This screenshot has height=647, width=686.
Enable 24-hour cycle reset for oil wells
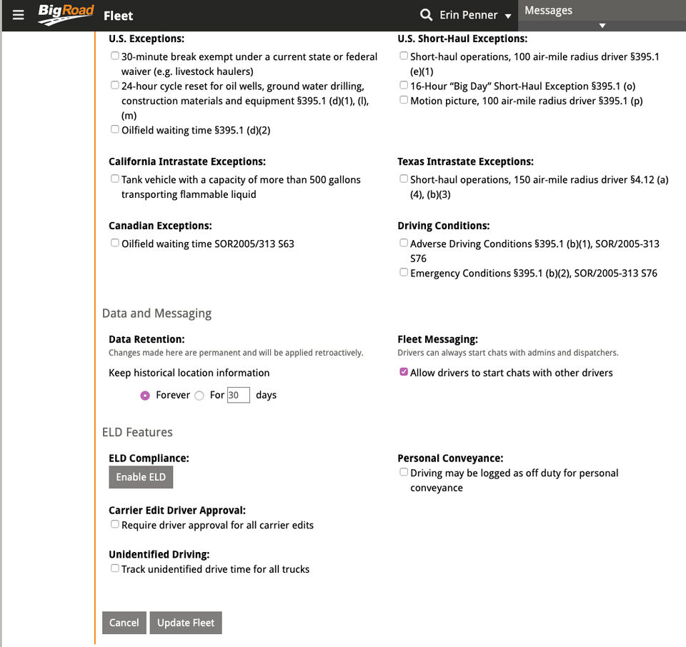point(114,85)
